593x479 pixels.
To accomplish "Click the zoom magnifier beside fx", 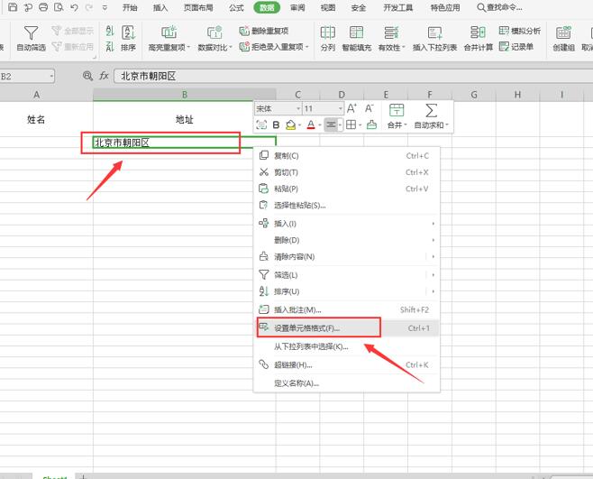I will pos(87,76).
